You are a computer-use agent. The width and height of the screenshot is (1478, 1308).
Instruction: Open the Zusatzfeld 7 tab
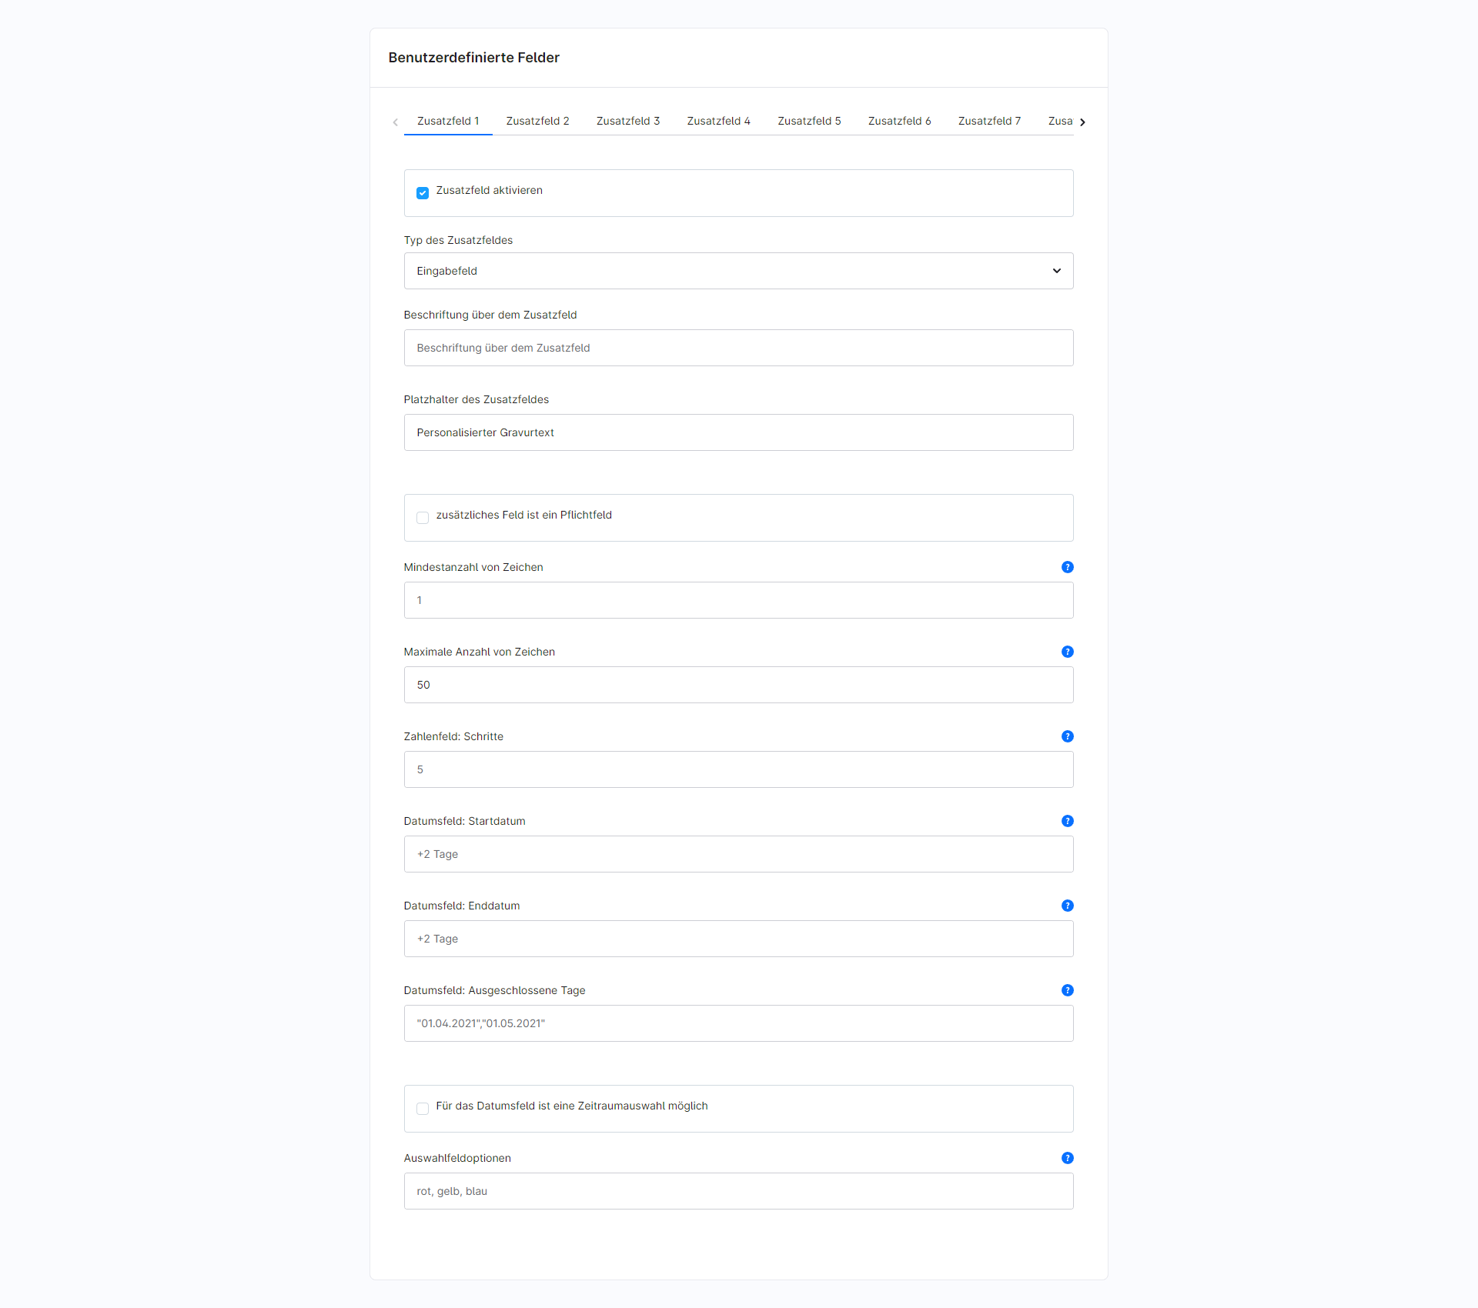(989, 121)
